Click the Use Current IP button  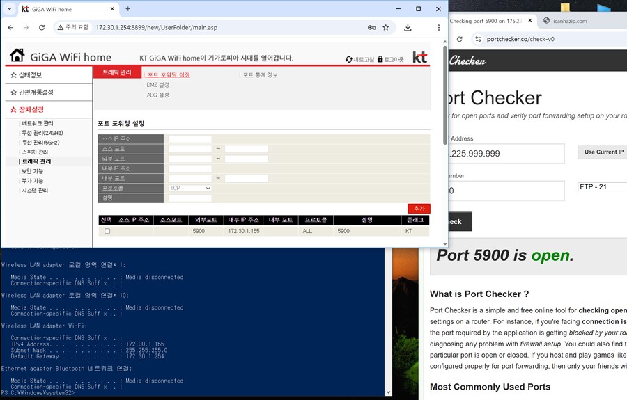pos(602,152)
